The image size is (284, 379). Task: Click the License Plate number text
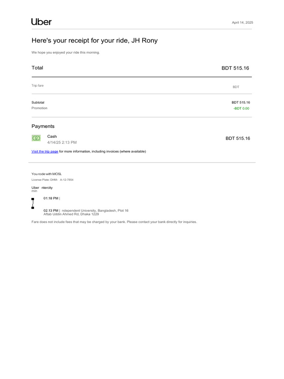(52, 180)
